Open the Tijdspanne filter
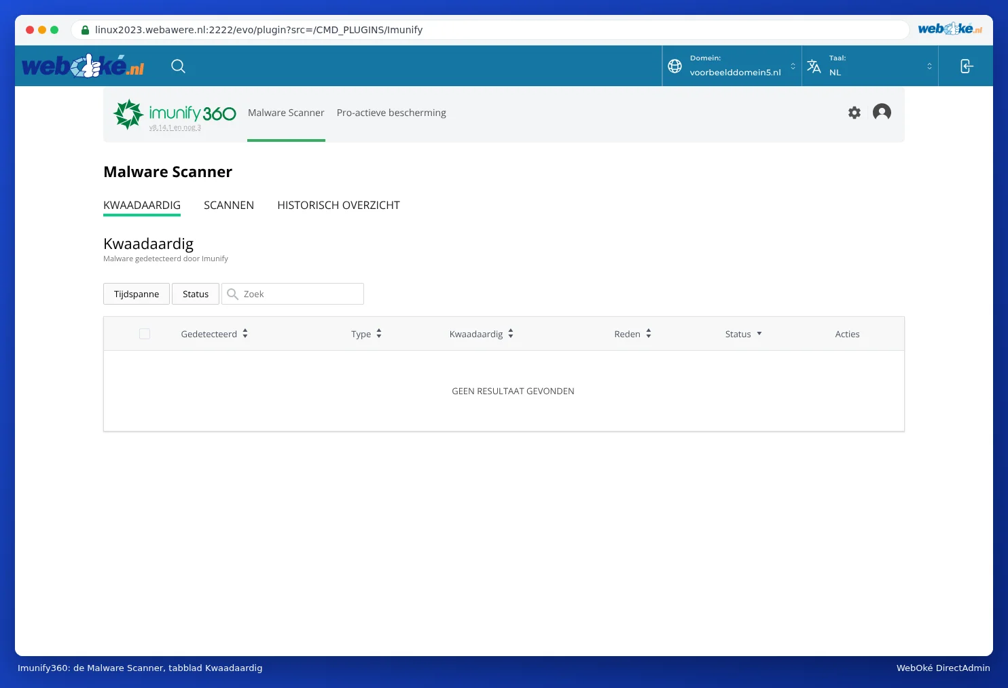Viewport: 1008px width, 688px height. (137, 294)
